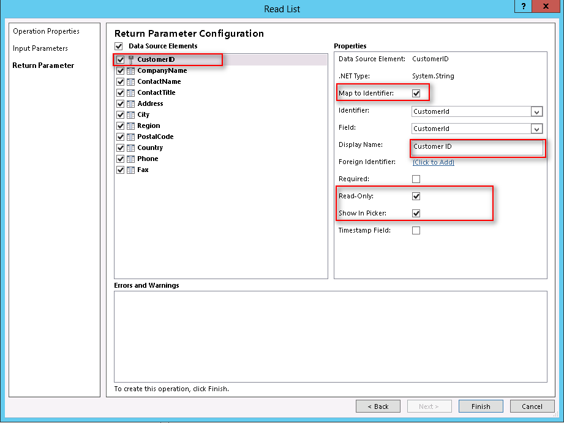The width and height of the screenshot is (564, 423).
Task: Click the Back button
Action: click(378, 406)
